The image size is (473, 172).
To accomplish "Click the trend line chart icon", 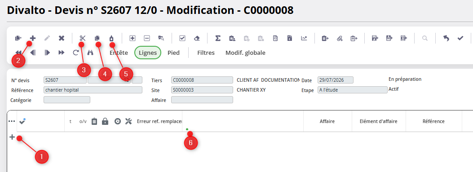I will [304, 38].
